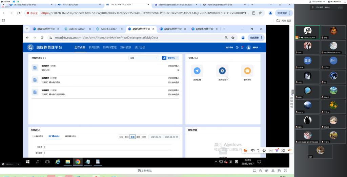
Task: Open File Explorer on remote taskbar
Action: tap(68, 162)
